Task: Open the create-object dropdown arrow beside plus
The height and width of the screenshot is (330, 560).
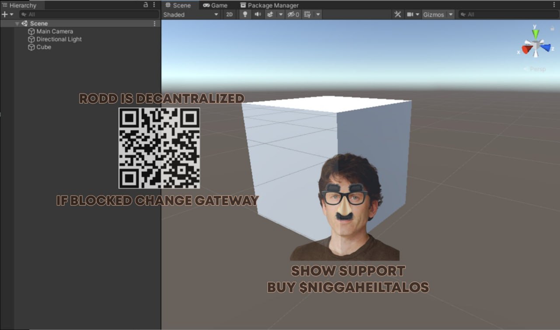Action: (12, 14)
